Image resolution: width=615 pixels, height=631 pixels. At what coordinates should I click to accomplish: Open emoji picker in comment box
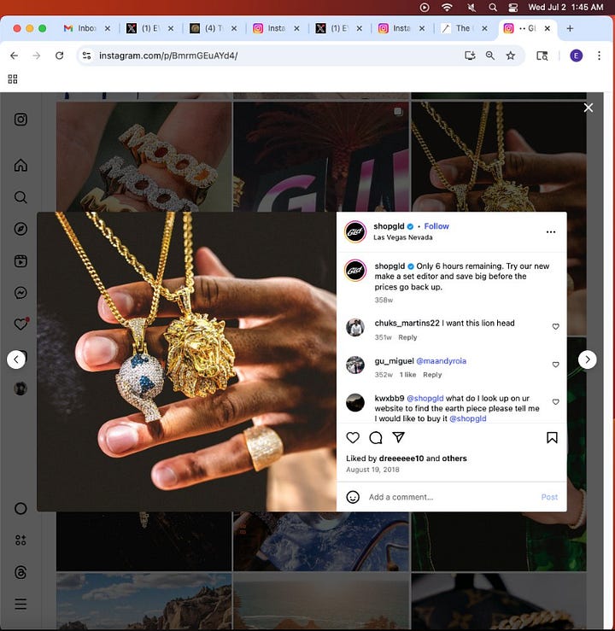(353, 497)
